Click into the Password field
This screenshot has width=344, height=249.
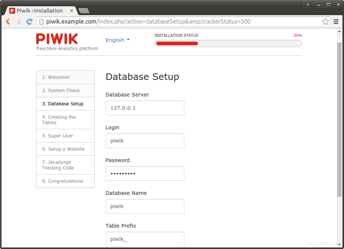click(145, 173)
